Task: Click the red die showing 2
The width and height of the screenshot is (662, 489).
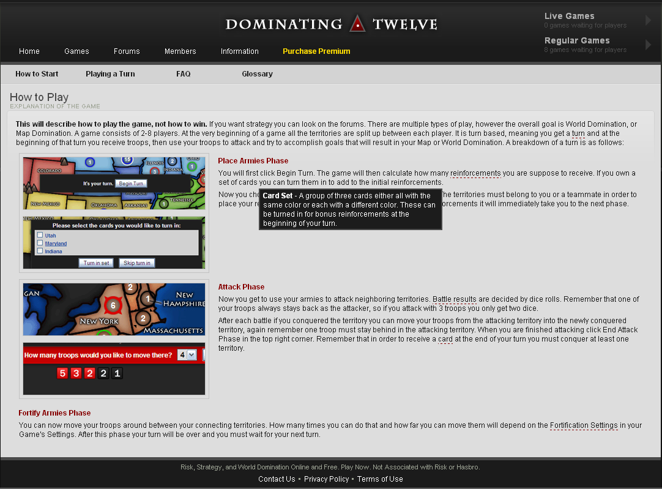Action: click(89, 373)
